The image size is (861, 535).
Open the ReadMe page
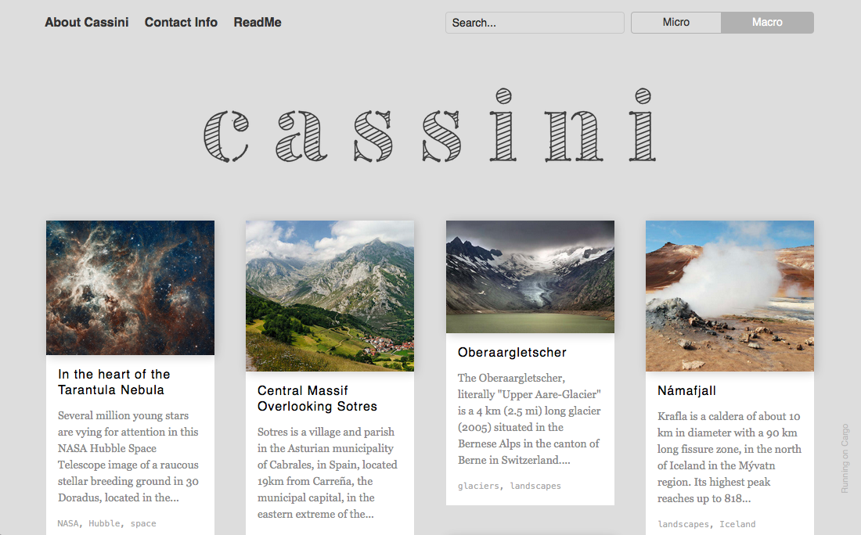pyautogui.click(x=257, y=23)
